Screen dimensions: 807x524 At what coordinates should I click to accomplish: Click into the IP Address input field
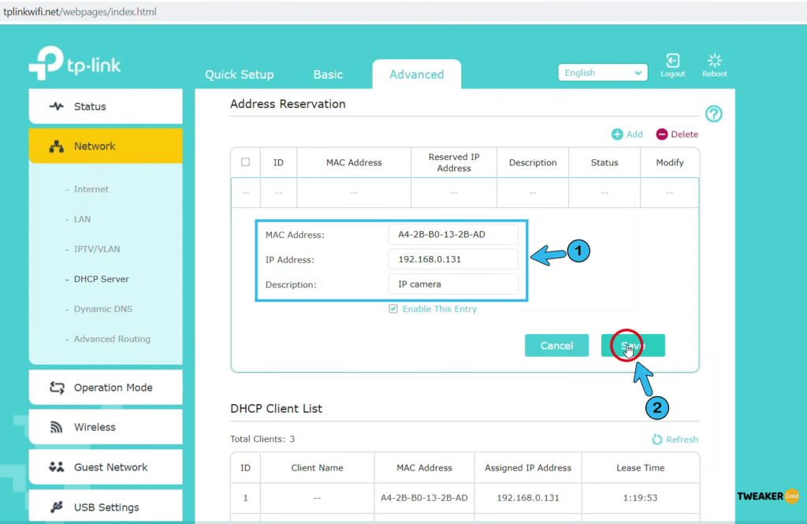453,259
